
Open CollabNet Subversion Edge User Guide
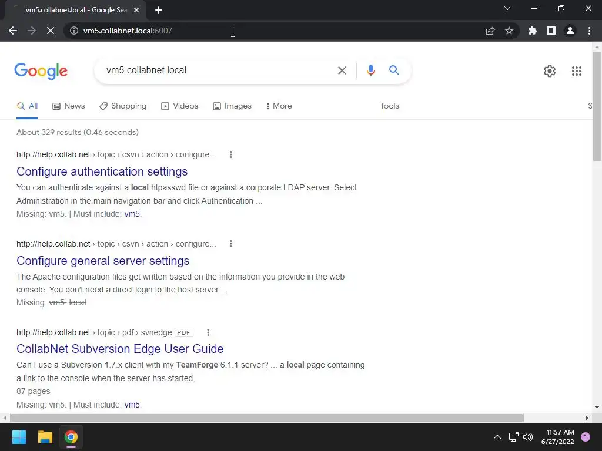click(x=120, y=349)
